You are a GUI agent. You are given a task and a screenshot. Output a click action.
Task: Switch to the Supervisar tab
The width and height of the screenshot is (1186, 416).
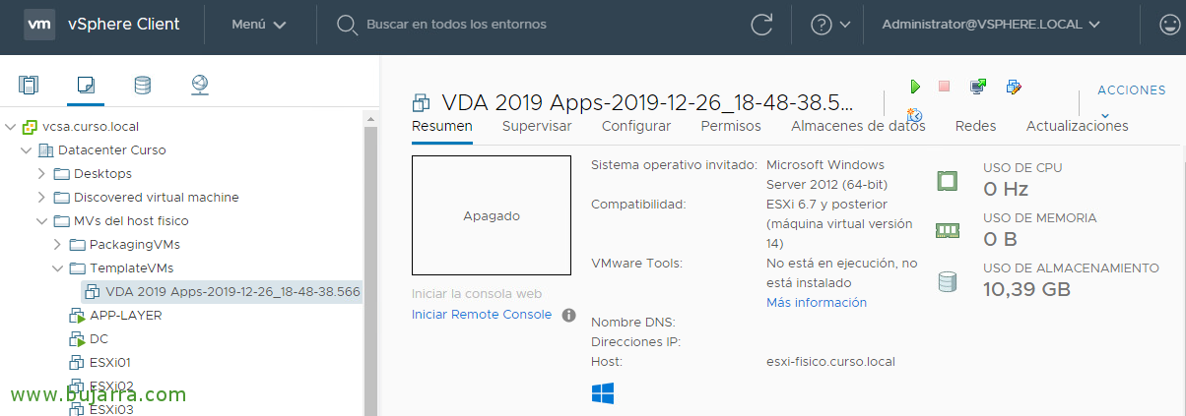tap(537, 126)
